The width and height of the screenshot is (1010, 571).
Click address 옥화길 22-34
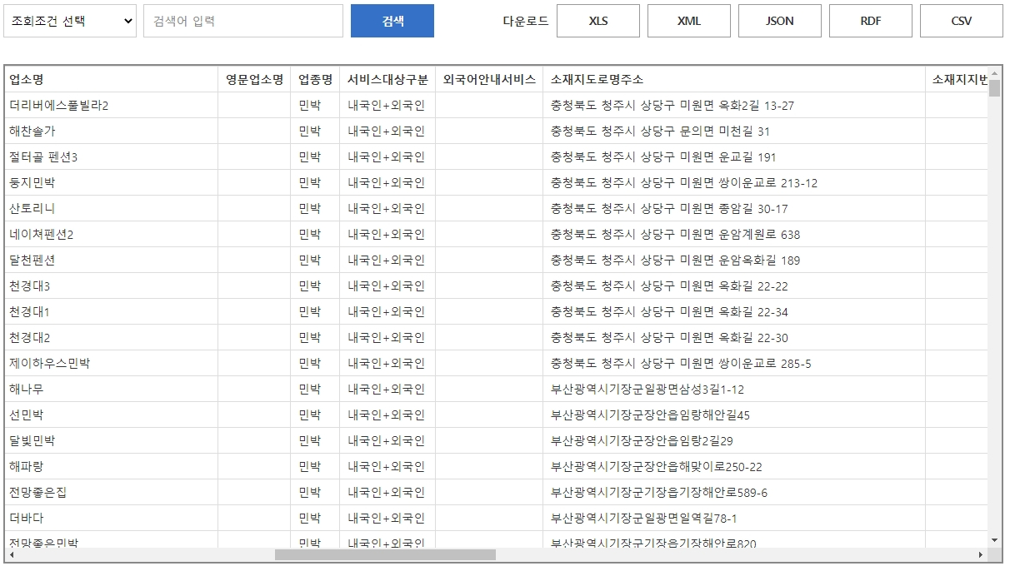753,311
